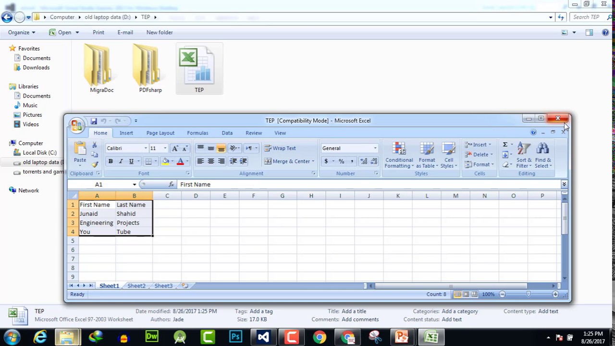Click the Format Painter brush icon
Screen dimensions: 615x346
click(95, 164)
